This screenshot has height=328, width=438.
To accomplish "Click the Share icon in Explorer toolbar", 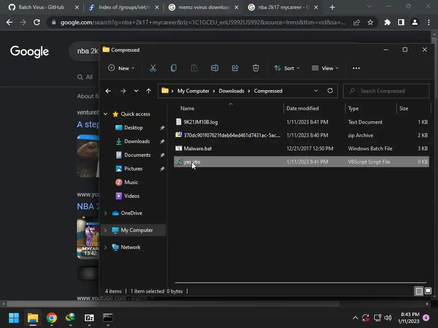I will tap(235, 68).
